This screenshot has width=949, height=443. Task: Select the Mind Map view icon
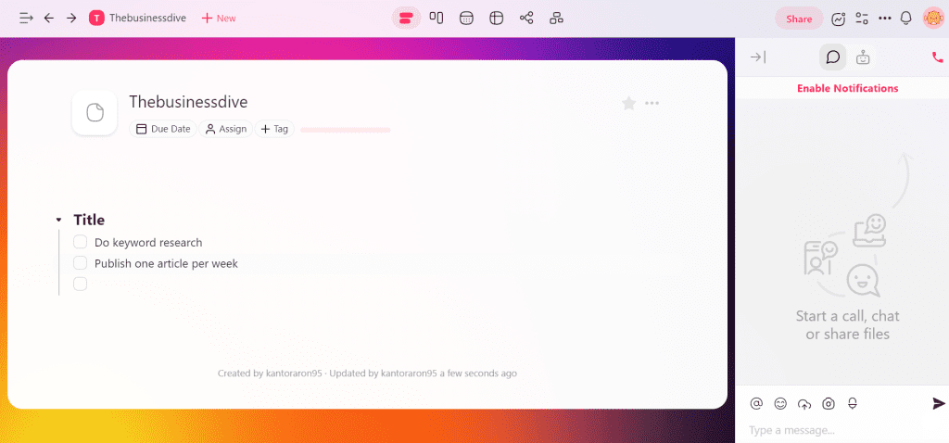click(x=526, y=18)
